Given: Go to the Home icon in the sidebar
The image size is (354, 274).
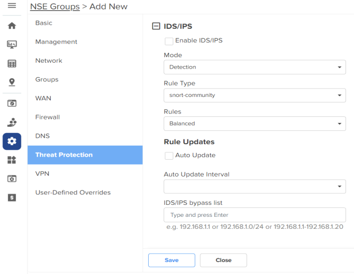Looking at the screenshot, I should 12,25.
